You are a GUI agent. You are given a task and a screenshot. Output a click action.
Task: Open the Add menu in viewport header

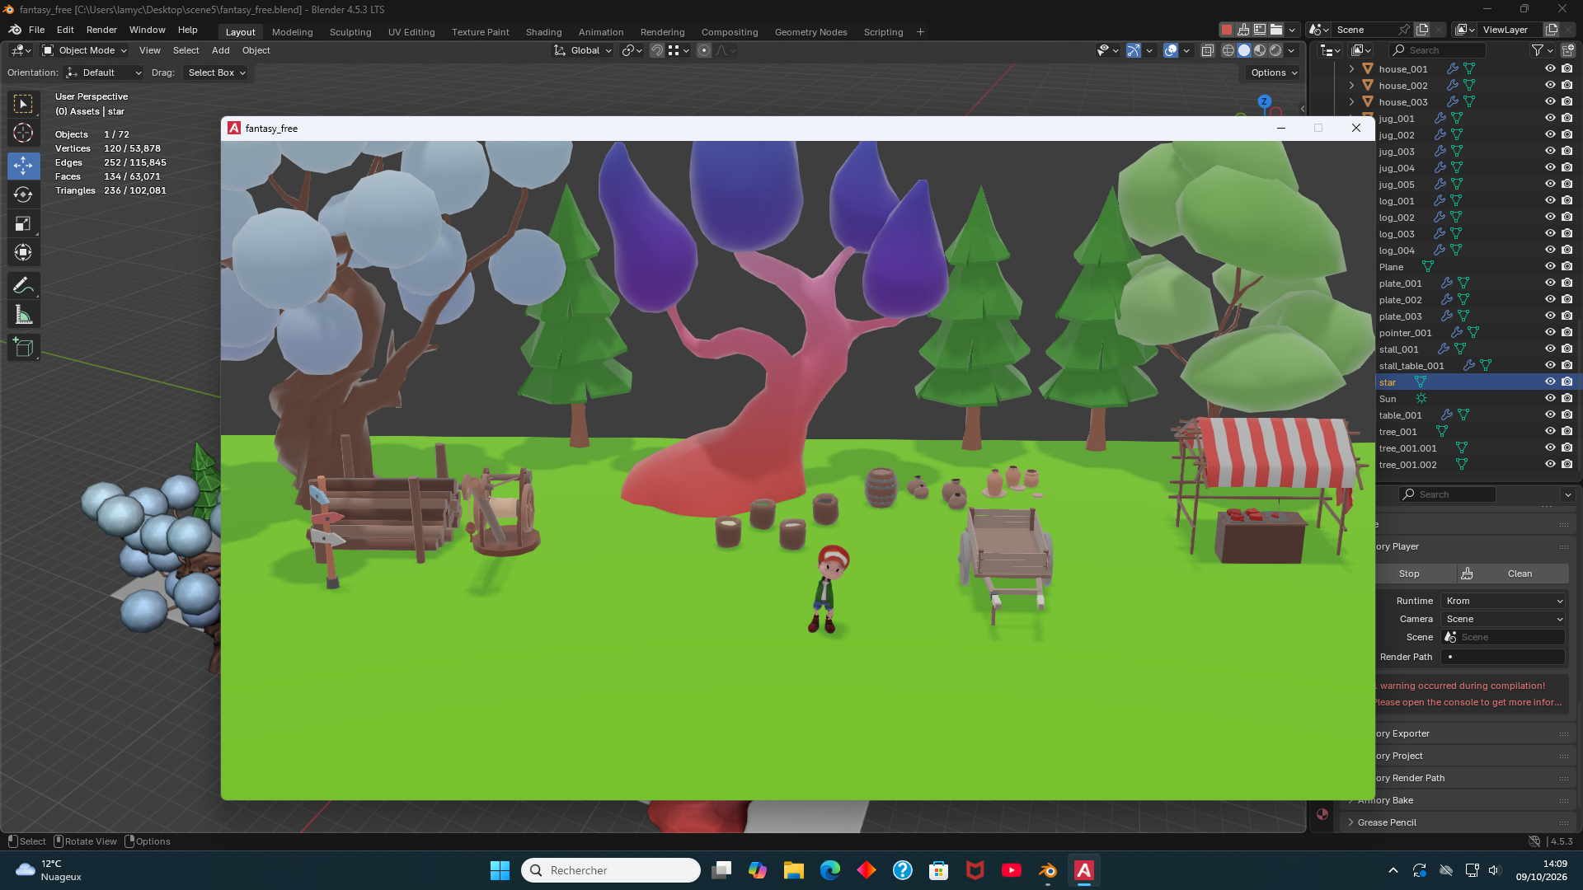(220, 50)
